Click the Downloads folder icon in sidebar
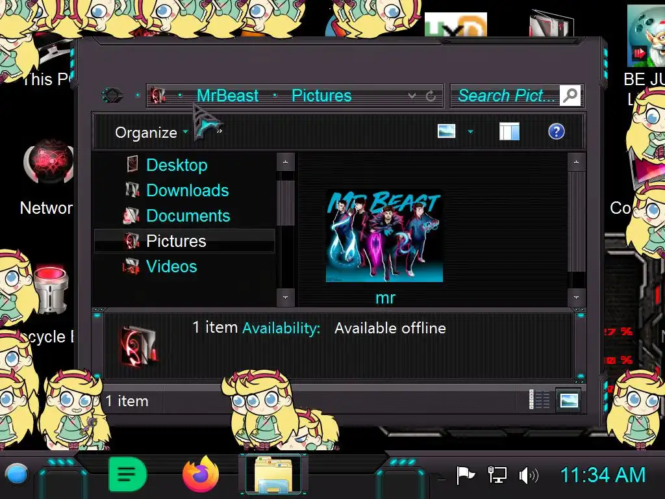Screen dimensions: 665x499 (132, 190)
